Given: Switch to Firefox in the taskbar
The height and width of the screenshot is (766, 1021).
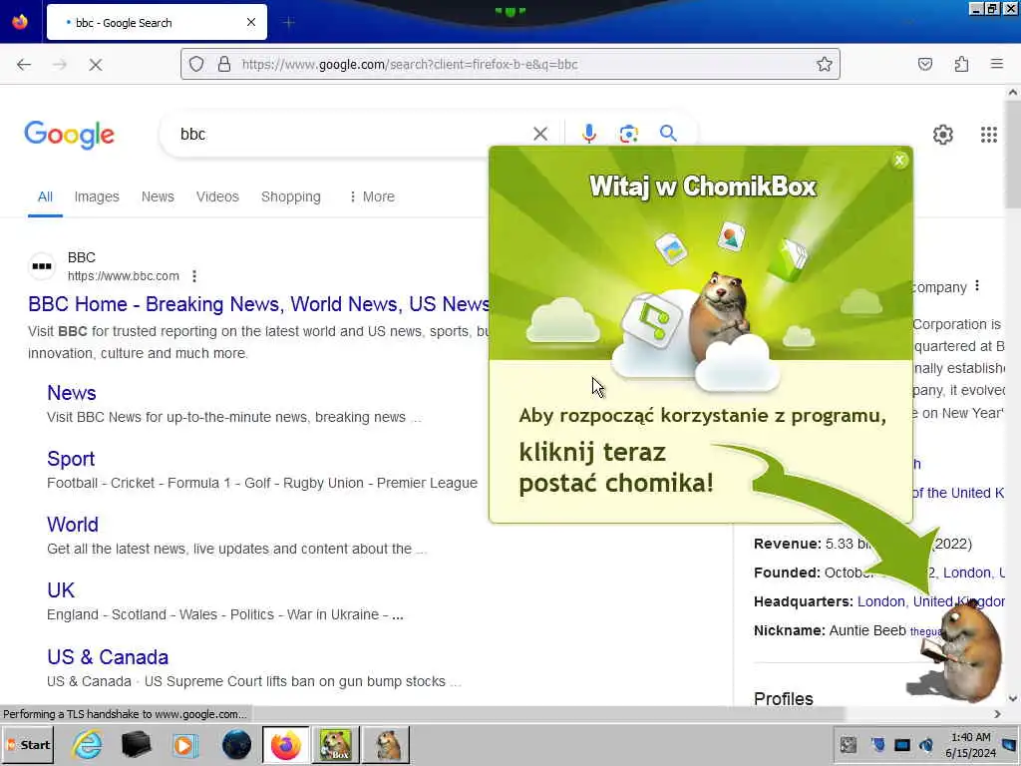Looking at the screenshot, I should pyautogui.click(x=286, y=744).
